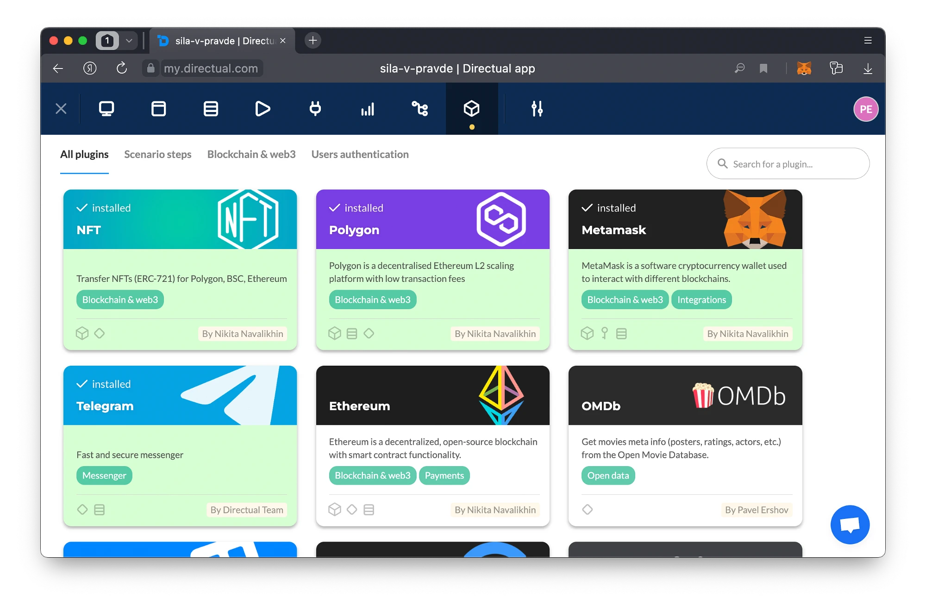Open the Ethereum plugin card
Viewport: 926px width, 611px height.
point(433,446)
